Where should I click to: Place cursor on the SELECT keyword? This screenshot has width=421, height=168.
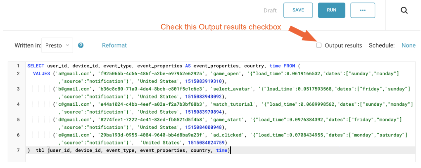tap(36, 66)
